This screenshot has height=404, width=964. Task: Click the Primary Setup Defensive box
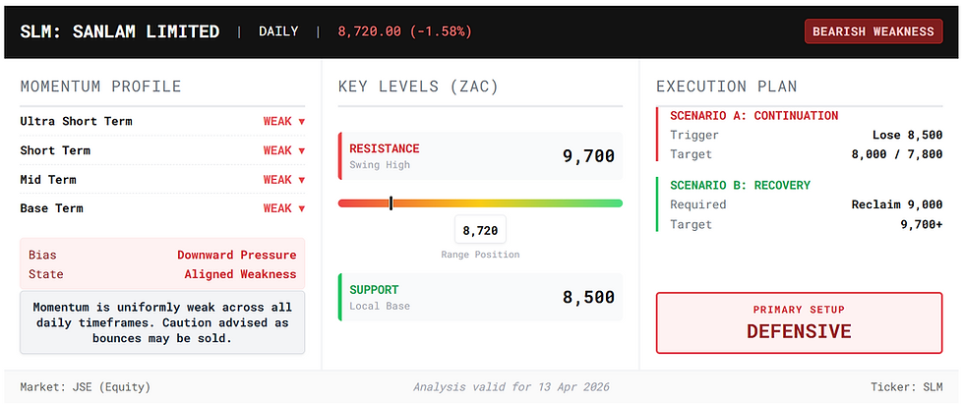(798, 322)
